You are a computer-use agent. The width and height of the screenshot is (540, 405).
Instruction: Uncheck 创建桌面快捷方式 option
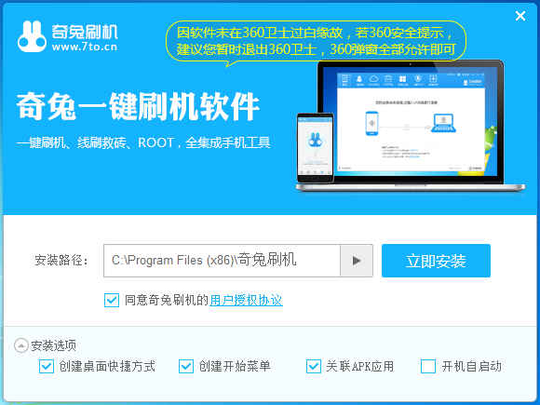pyautogui.click(x=47, y=366)
